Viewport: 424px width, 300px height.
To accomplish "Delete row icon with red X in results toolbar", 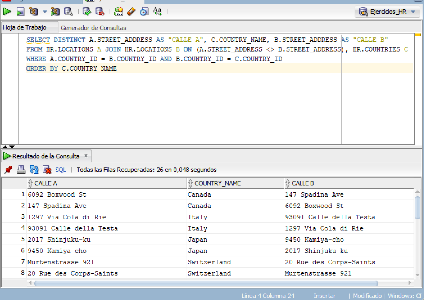I will point(47,170).
